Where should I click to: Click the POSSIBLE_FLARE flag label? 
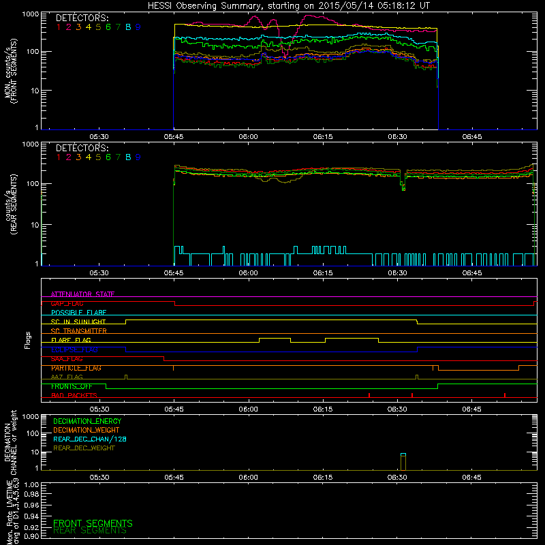point(78,313)
